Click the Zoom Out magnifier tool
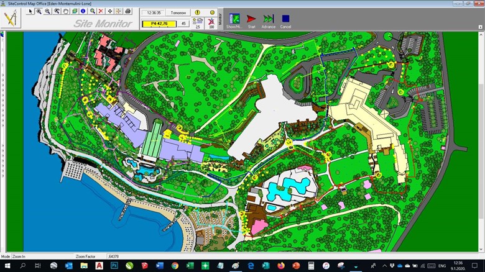This screenshot has width=485, height=272. click(x=47, y=11)
